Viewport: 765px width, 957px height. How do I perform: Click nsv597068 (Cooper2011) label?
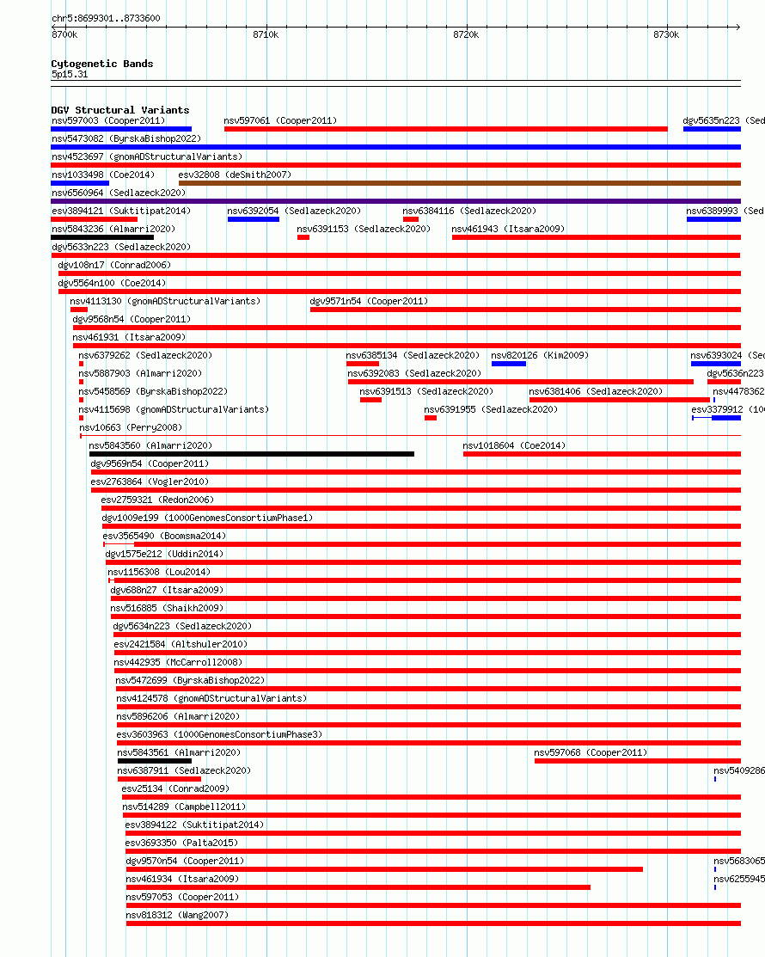click(591, 752)
